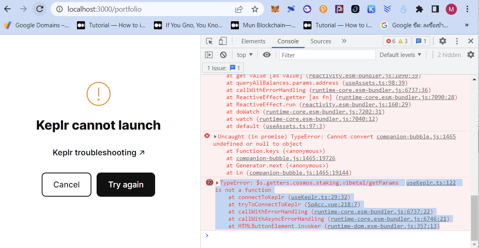Open the water droplet extension
The height and width of the screenshot is (248, 479).
404,9
